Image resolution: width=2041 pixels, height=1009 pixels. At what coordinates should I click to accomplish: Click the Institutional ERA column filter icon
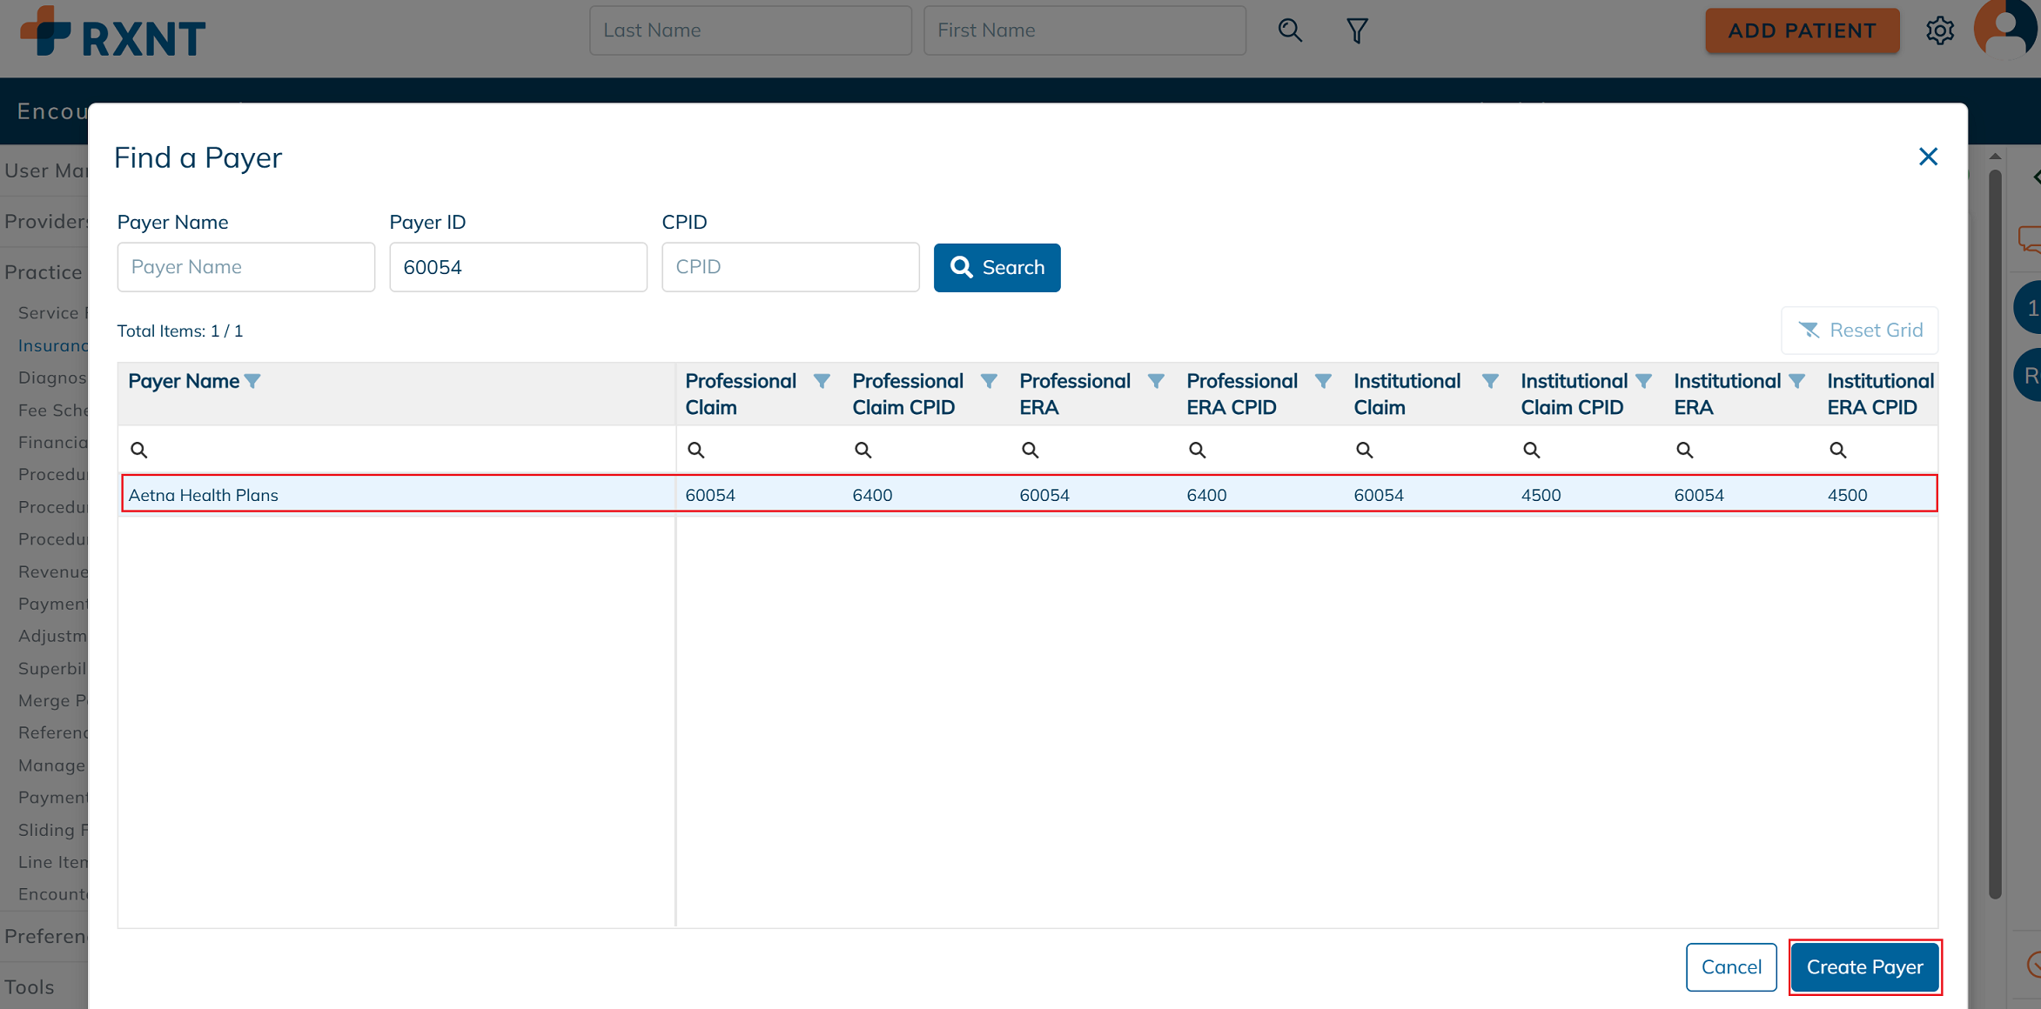pos(1796,381)
